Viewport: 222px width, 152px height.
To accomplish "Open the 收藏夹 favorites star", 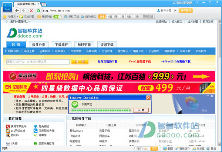I will click(5, 17).
